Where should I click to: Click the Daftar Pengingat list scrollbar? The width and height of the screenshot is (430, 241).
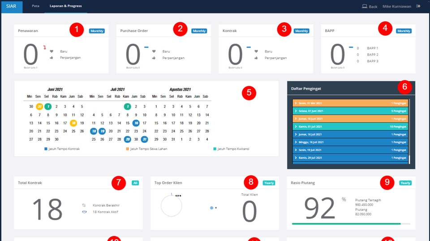(x=409, y=132)
